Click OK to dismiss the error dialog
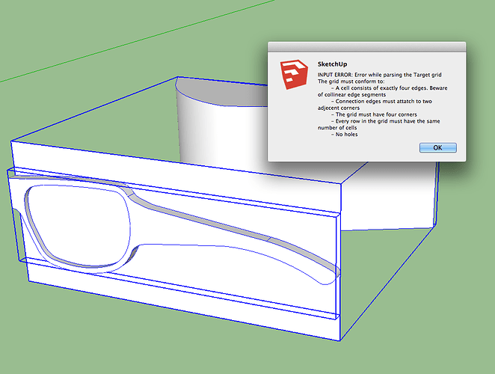The height and width of the screenshot is (374, 495). point(438,148)
